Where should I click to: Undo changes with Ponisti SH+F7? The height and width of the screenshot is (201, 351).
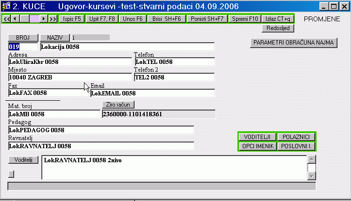(x=207, y=19)
